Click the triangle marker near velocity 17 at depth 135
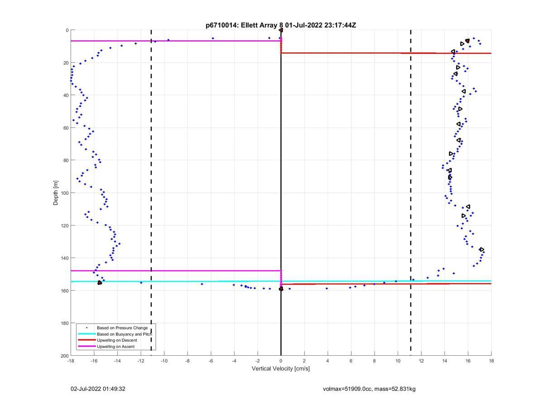 tap(482, 249)
